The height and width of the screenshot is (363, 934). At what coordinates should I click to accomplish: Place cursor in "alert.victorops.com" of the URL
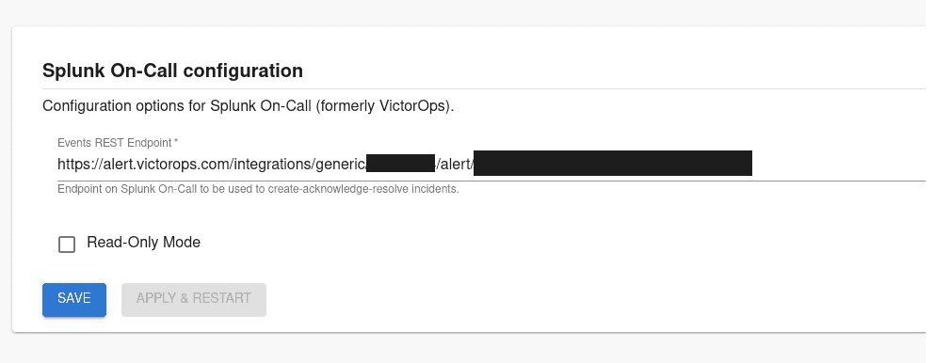159,164
